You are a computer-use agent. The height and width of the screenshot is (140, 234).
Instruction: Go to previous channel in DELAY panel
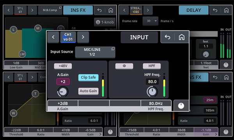click(124, 10)
